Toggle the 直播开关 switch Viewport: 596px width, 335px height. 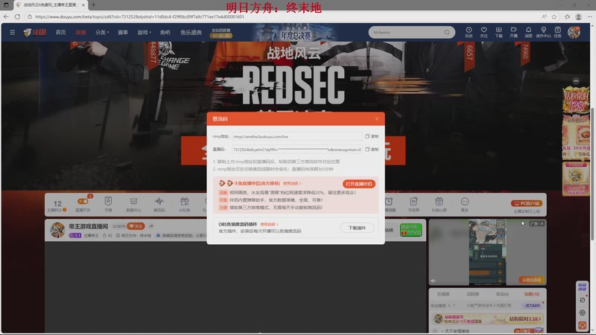click(x=83, y=201)
